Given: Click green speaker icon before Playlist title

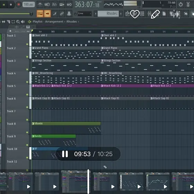Looking at the screenshot, I should click(x=29, y=22).
